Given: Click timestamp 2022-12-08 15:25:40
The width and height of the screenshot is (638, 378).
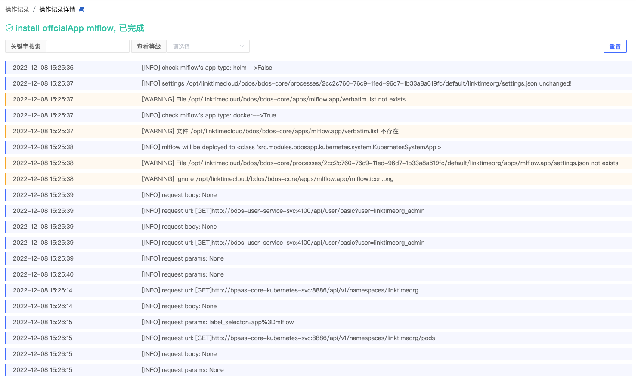Looking at the screenshot, I should 43,274.
